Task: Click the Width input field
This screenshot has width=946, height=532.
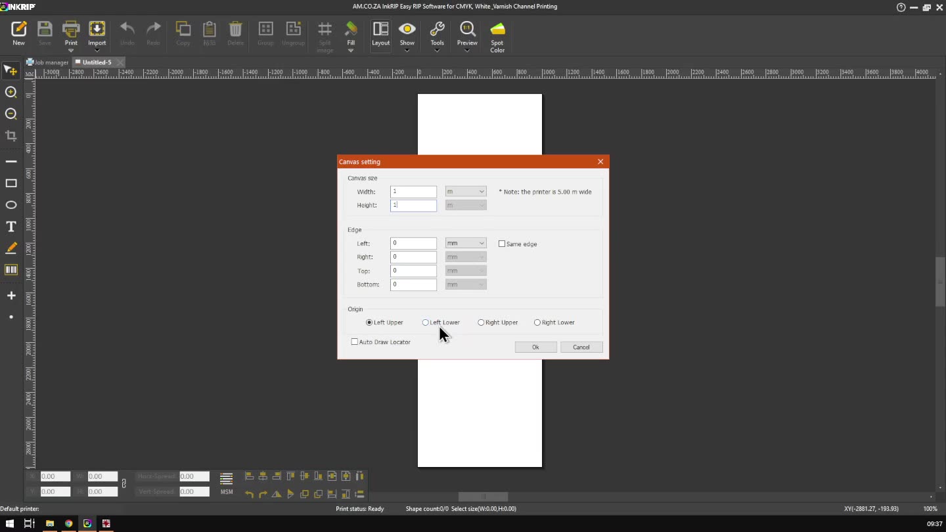Action: (413, 192)
